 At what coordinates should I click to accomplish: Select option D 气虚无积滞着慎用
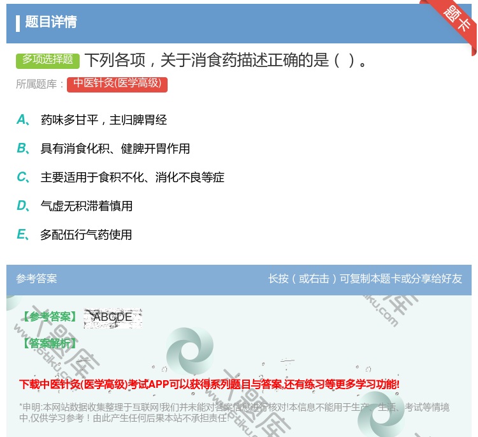[x=87, y=206]
